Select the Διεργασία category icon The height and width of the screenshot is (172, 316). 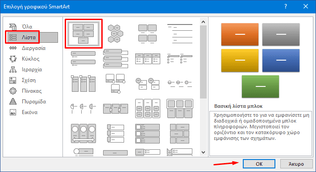(13, 48)
